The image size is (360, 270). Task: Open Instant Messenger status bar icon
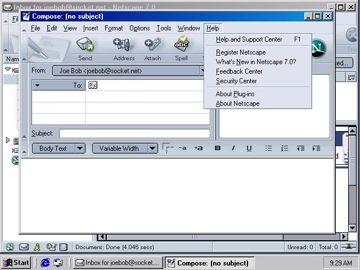click(37, 247)
